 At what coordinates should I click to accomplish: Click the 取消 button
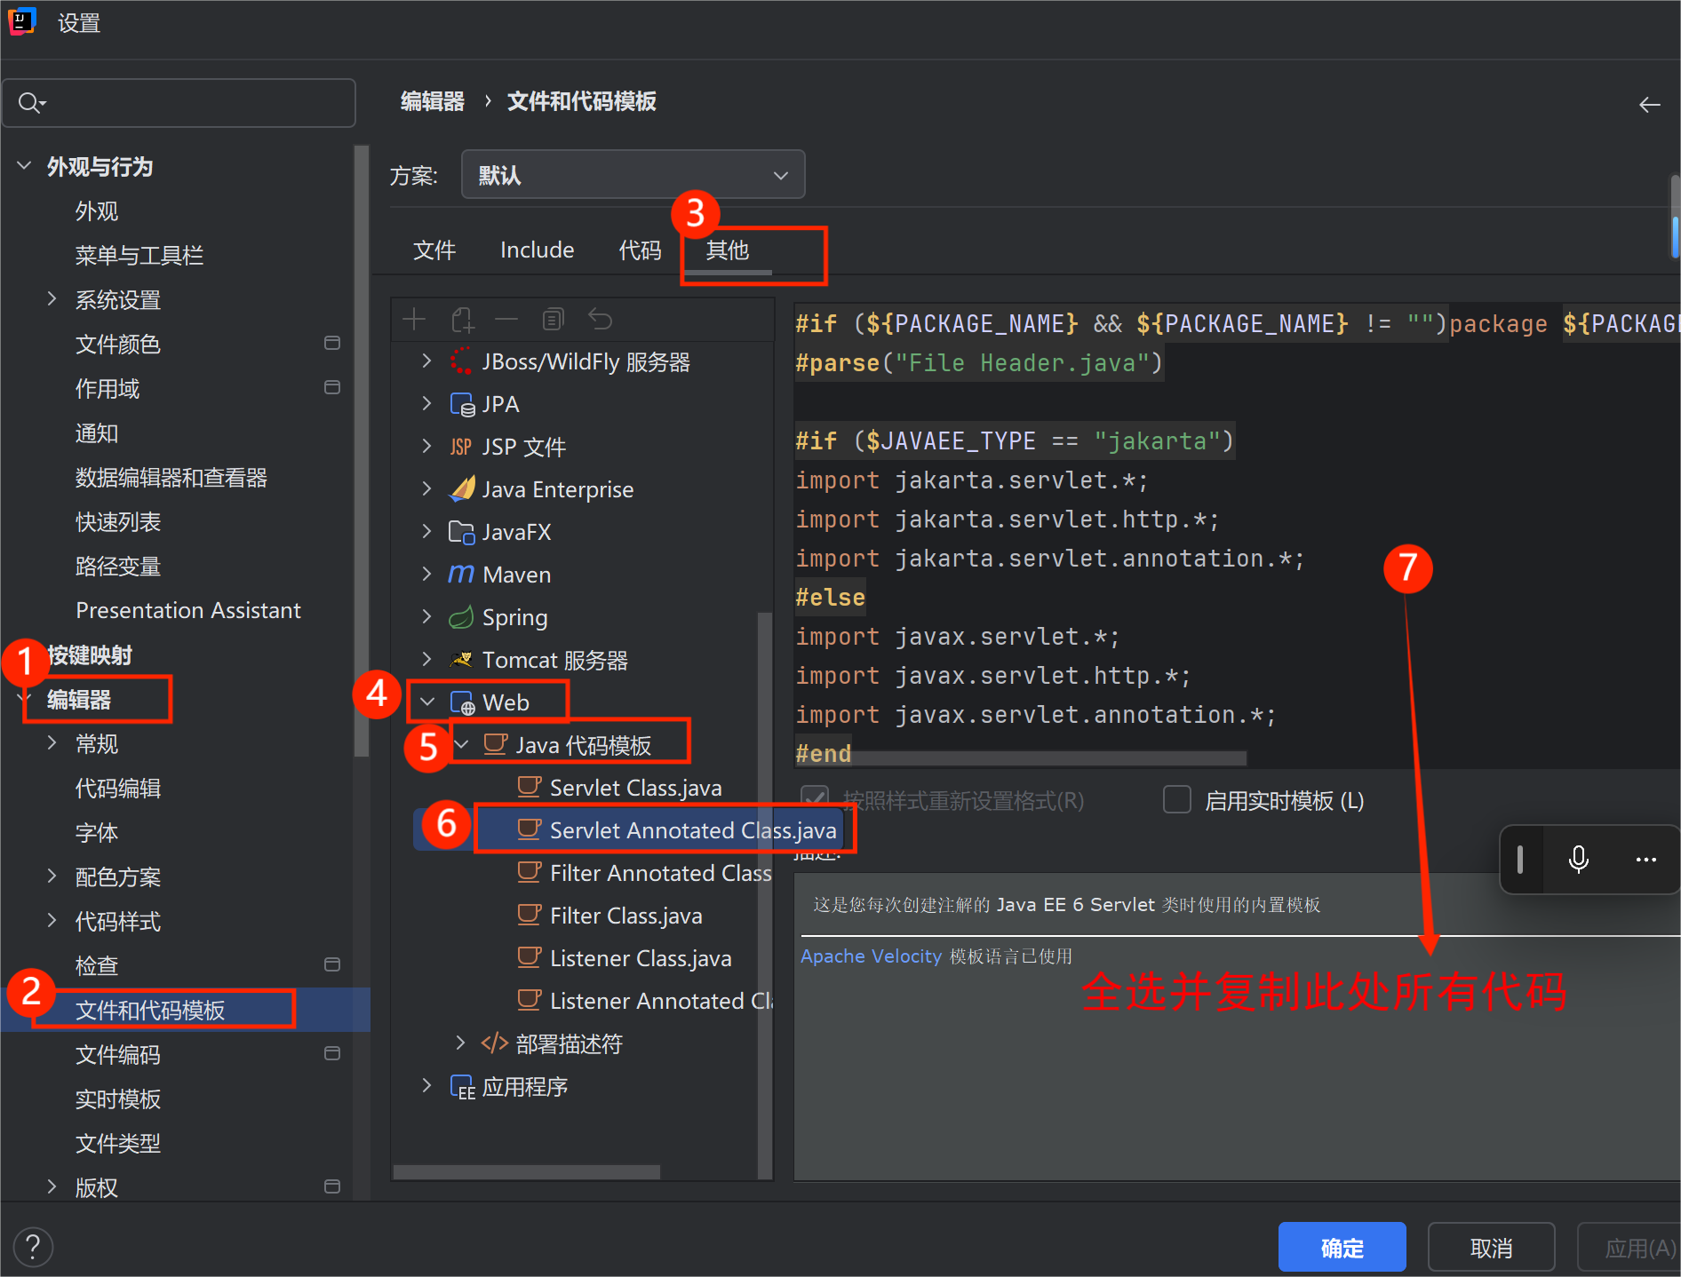click(x=1491, y=1247)
